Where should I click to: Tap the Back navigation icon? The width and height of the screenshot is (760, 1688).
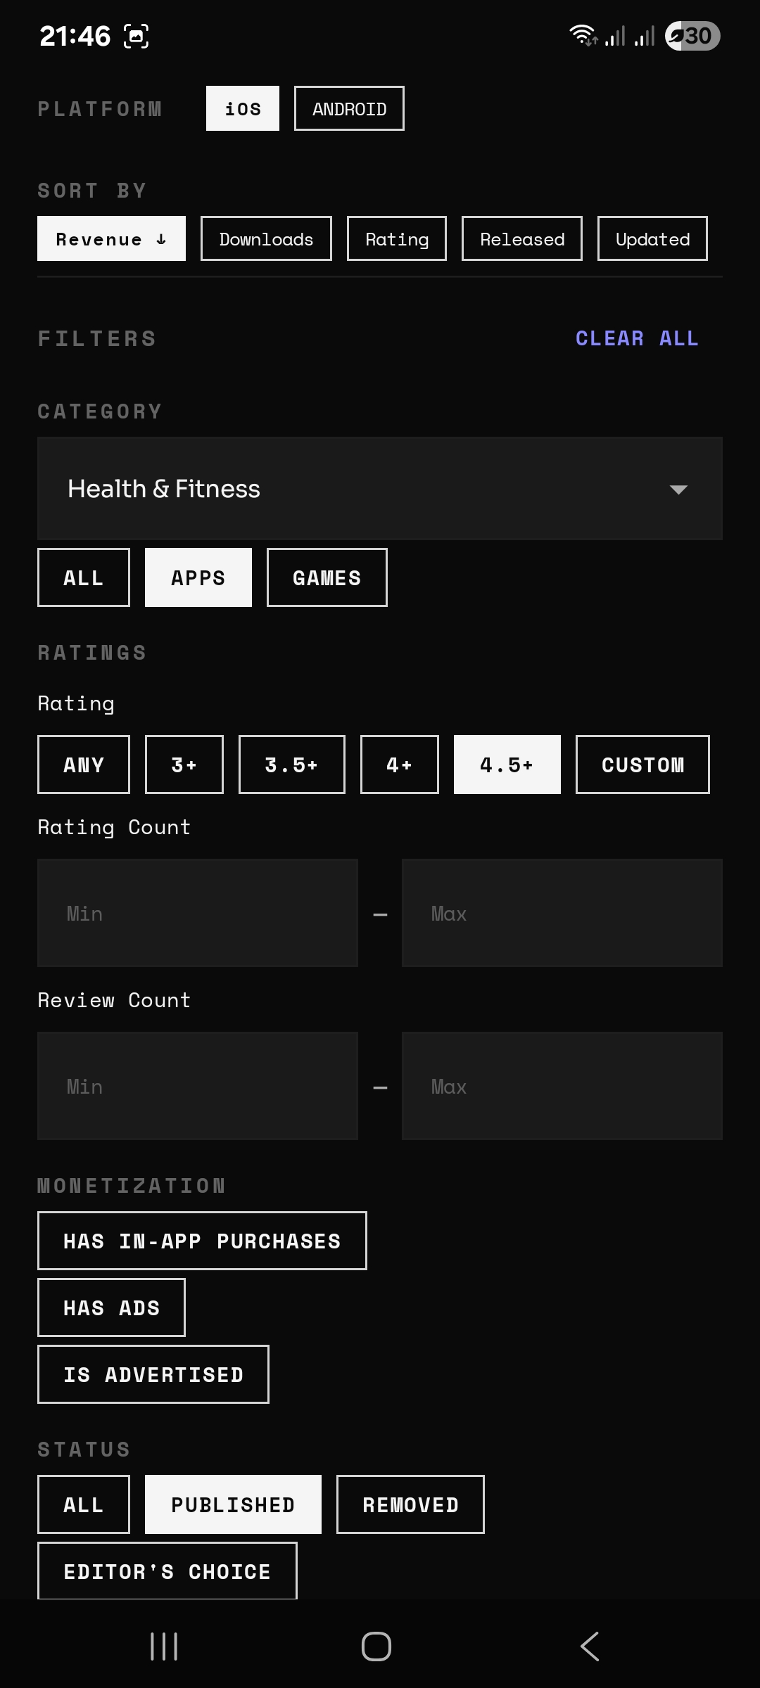pyautogui.click(x=590, y=1647)
